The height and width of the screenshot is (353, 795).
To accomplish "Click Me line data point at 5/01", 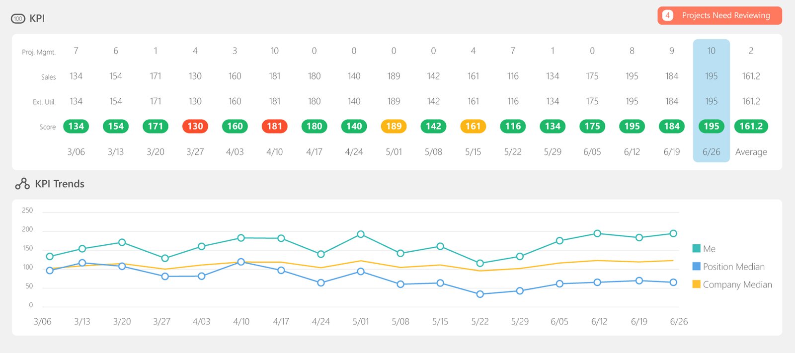I will (x=361, y=234).
